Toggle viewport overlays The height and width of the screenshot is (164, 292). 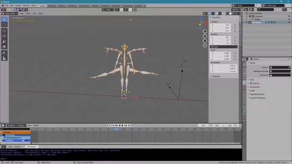point(217,13)
